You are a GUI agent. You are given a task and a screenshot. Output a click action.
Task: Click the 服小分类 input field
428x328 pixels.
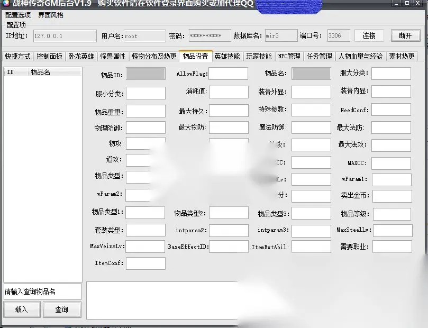point(146,93)
